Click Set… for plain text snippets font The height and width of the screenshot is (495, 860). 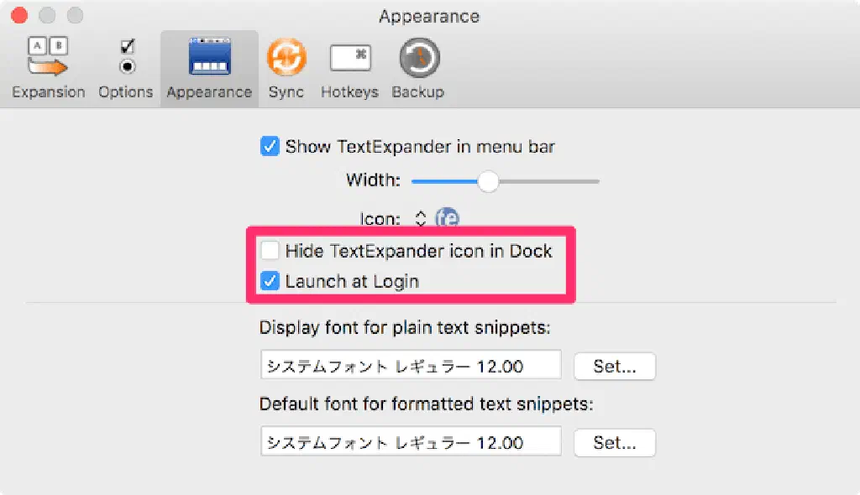614,367
